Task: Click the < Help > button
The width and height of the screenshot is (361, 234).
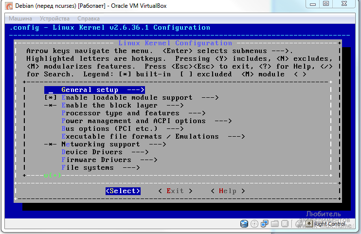Action: [228, 191]
